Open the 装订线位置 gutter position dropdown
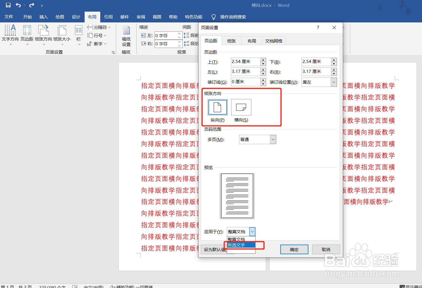The image size is (422, 288). (334, 82)
